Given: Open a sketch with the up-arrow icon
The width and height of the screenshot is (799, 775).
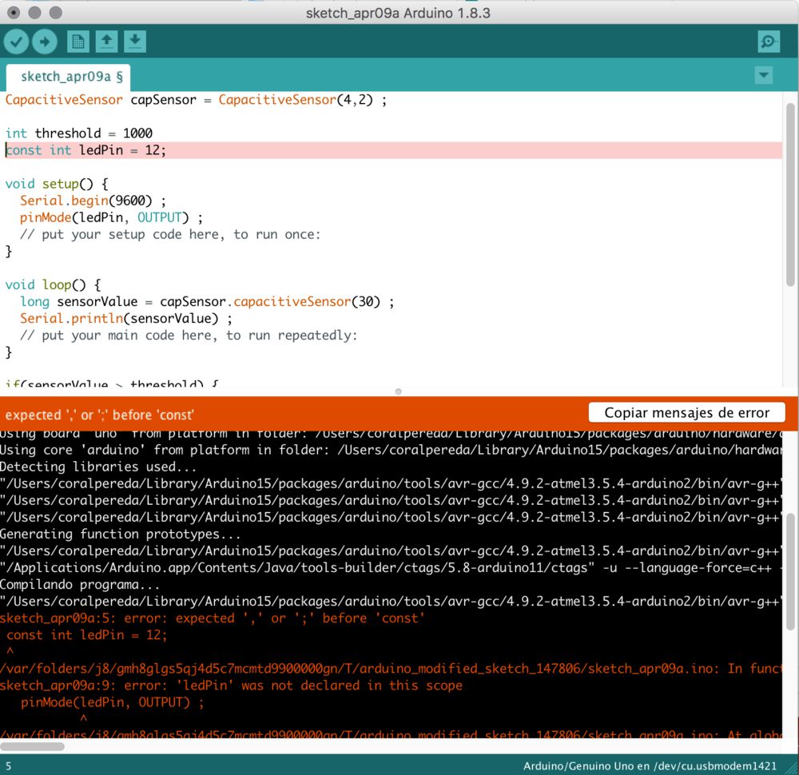Looking at the screenshot, I should coord(106,42).
